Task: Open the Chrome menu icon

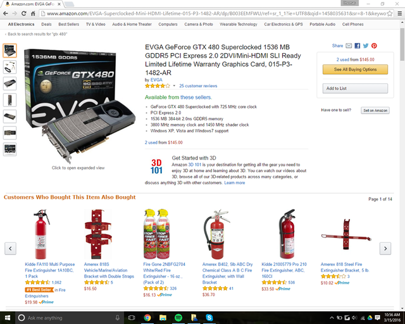Action: [399, 13]
